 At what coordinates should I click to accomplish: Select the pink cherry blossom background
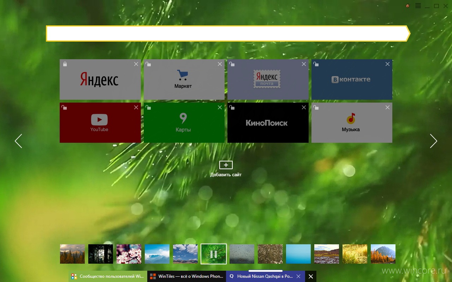pos(129,254)
